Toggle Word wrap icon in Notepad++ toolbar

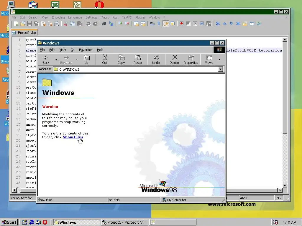point(152,24)
